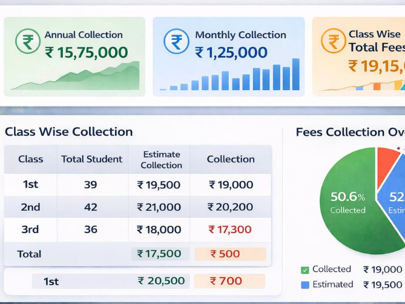This screenshot has height=304, width=405.
Task: Click the green Annual Collection area chart
Action: click(76, 76)
